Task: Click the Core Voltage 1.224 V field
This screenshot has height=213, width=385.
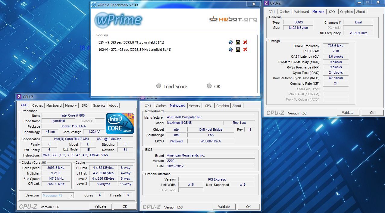Action: (94, 132)
